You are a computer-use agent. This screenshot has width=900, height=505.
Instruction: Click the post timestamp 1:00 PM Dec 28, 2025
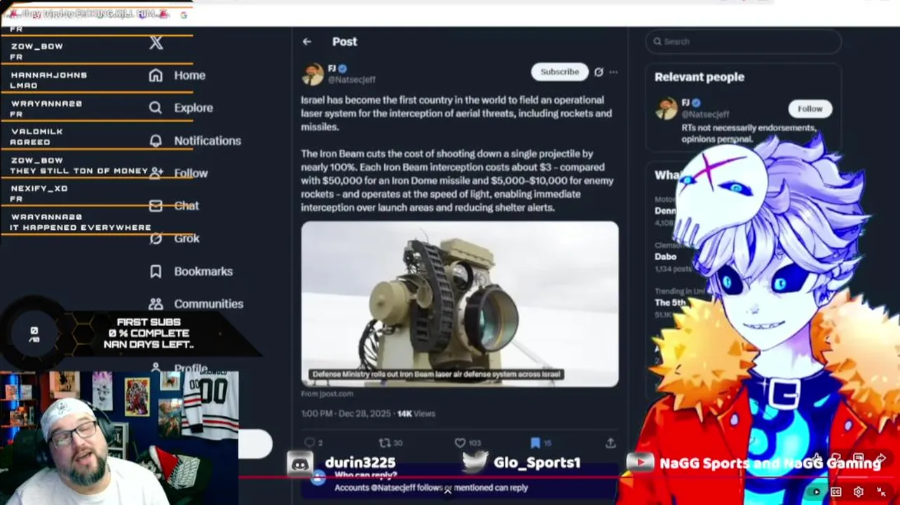click(346, 414)
